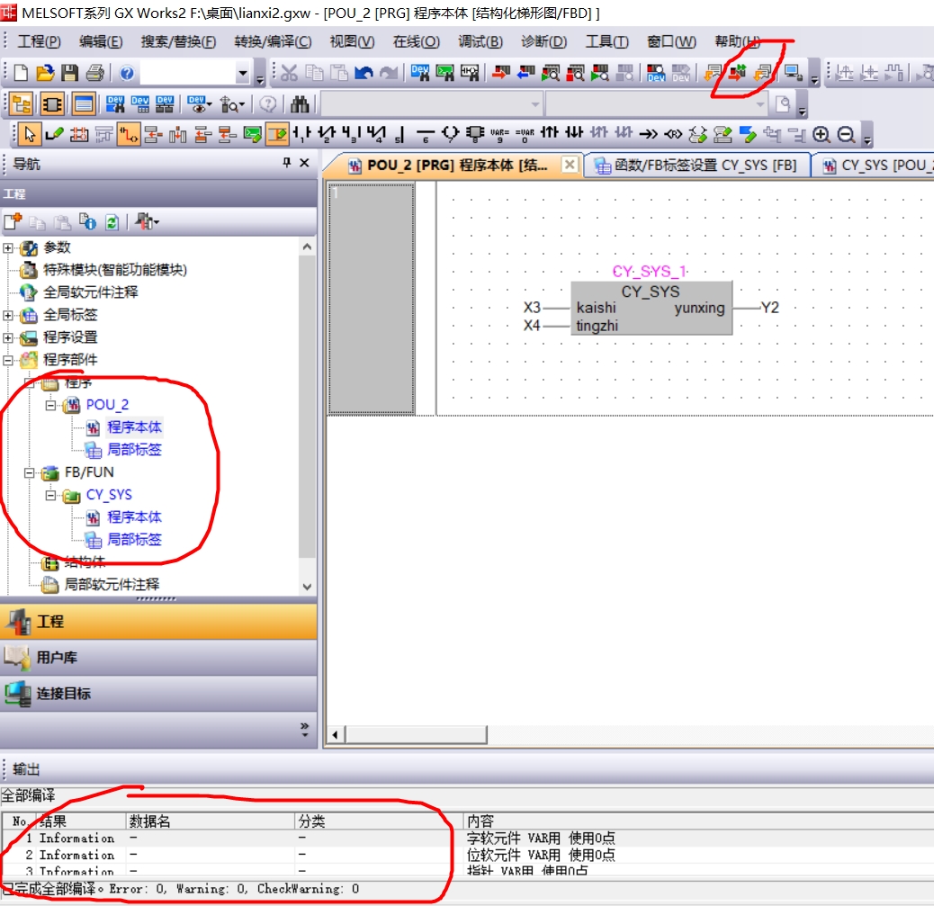The height and width of the screenshot is (906, 934).
Task: Click the Undo arrow icon
Action: point(364,74)
